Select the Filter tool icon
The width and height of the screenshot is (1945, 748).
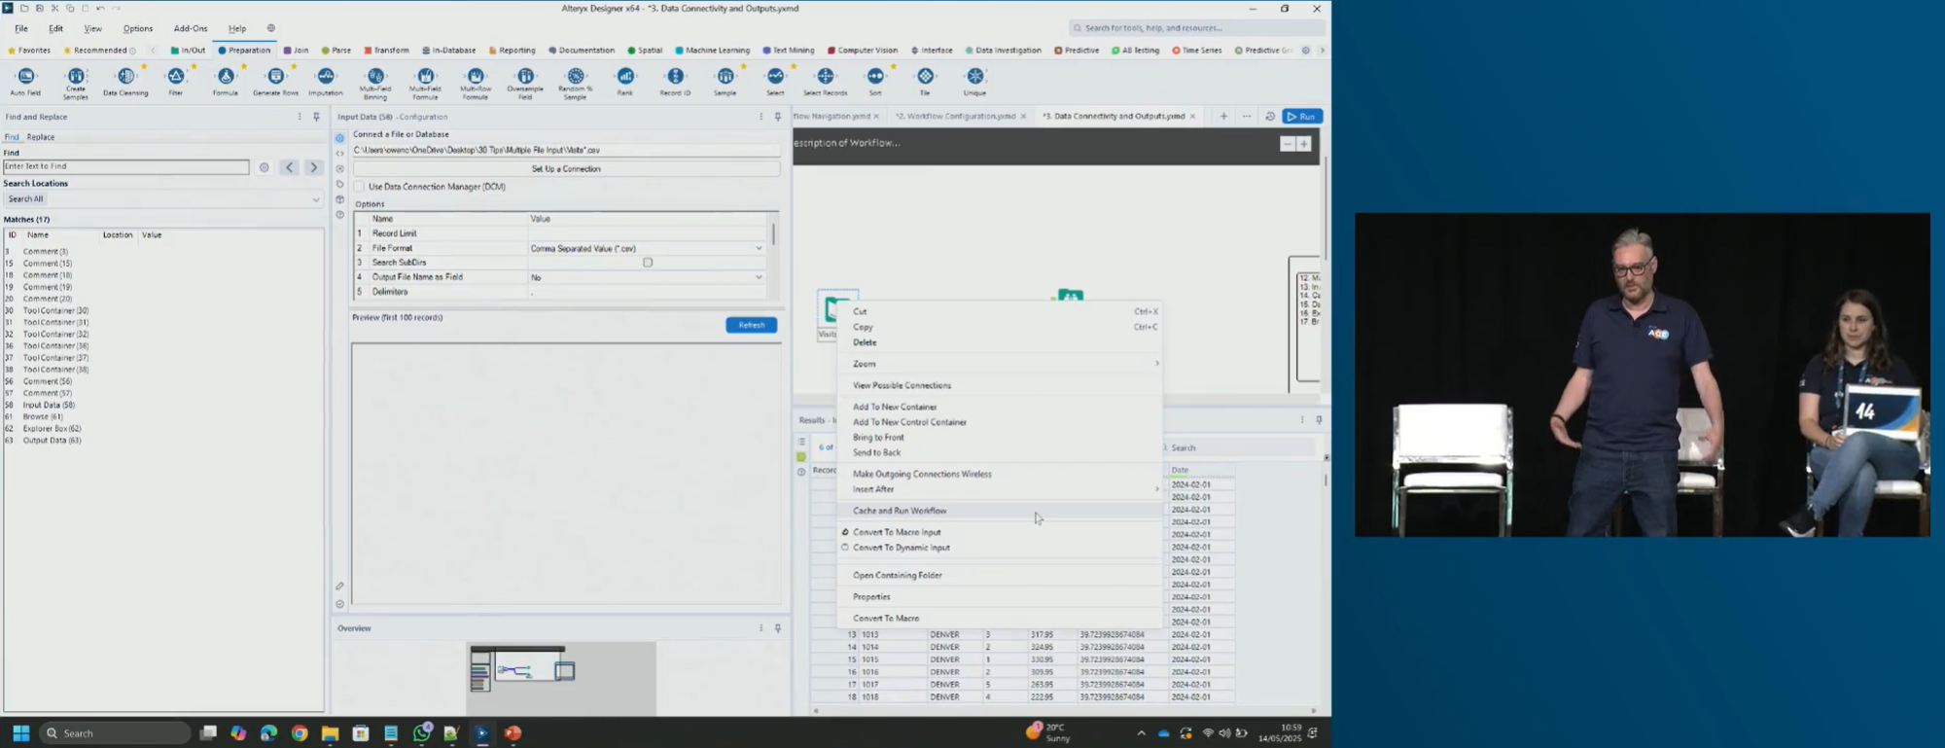(x=176, y=77)
